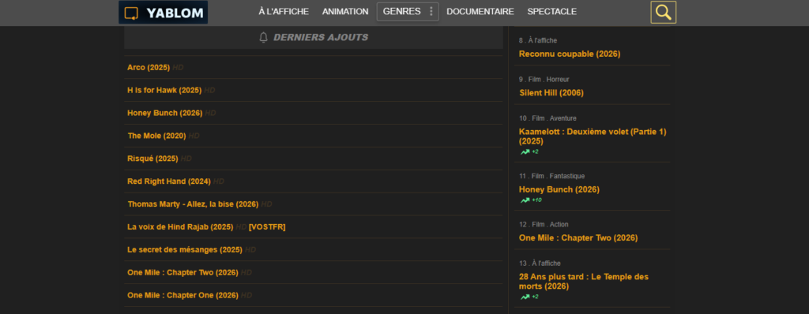Image resolution: width=809 pixels, height=314 pixels.
Task: Click the HD badge next to Red Right Hand
Action: pyautogui.click(x=219, y=181)
